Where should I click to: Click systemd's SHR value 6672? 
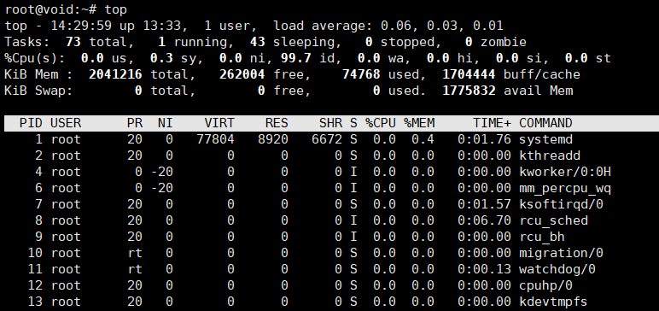(327, 139)
